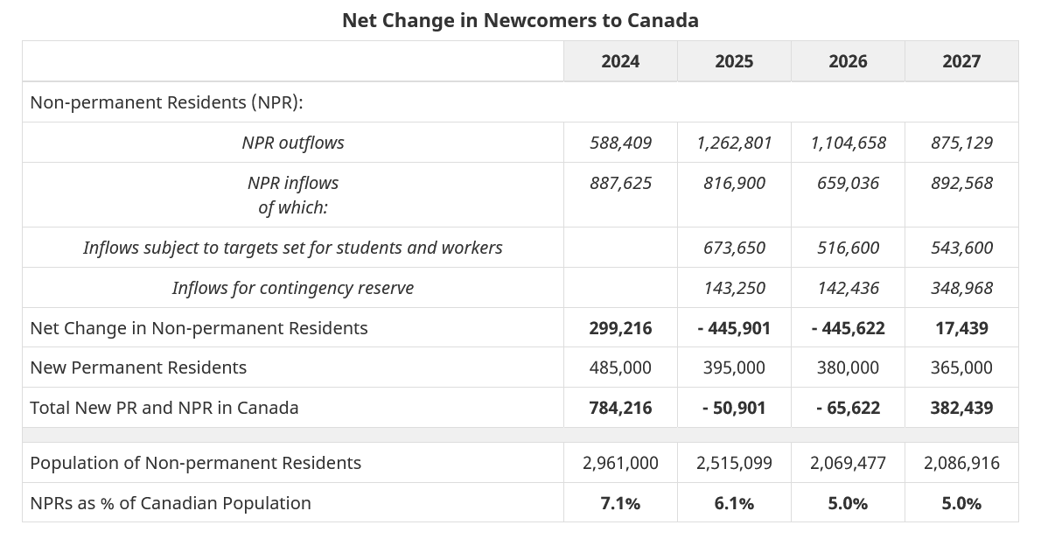Click the NPRs as % of Canadian Population label

pyautogui.click(x=171, y=503)
